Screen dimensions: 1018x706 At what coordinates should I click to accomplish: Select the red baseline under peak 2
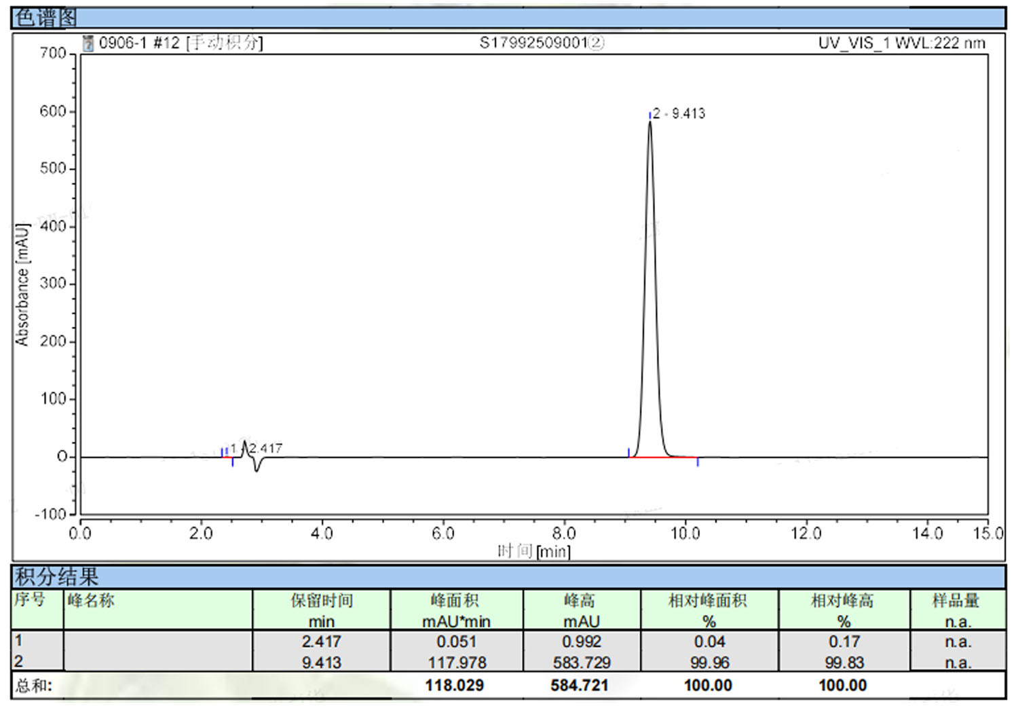(663, 458)
